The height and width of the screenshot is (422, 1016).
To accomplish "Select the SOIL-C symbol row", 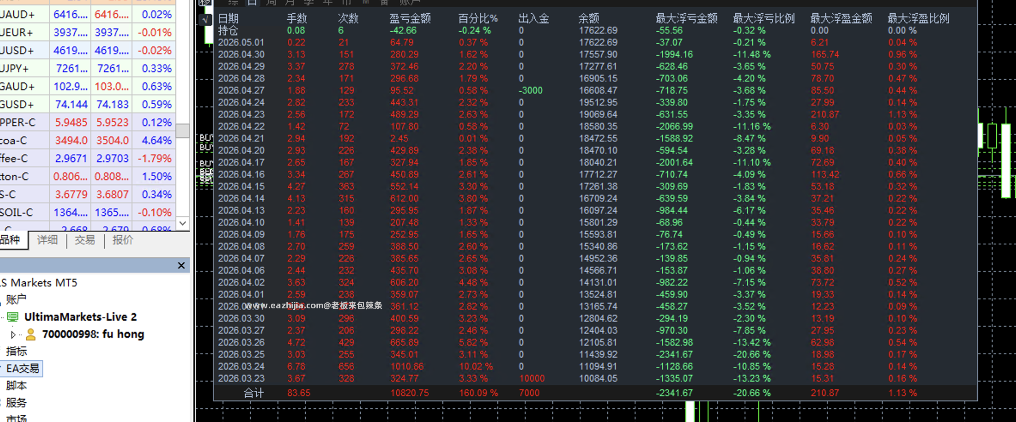I will 88,212.
